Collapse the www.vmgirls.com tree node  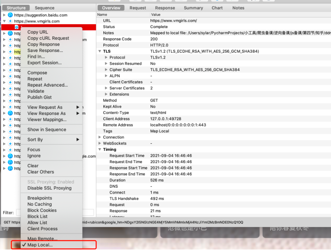[4, 21]
